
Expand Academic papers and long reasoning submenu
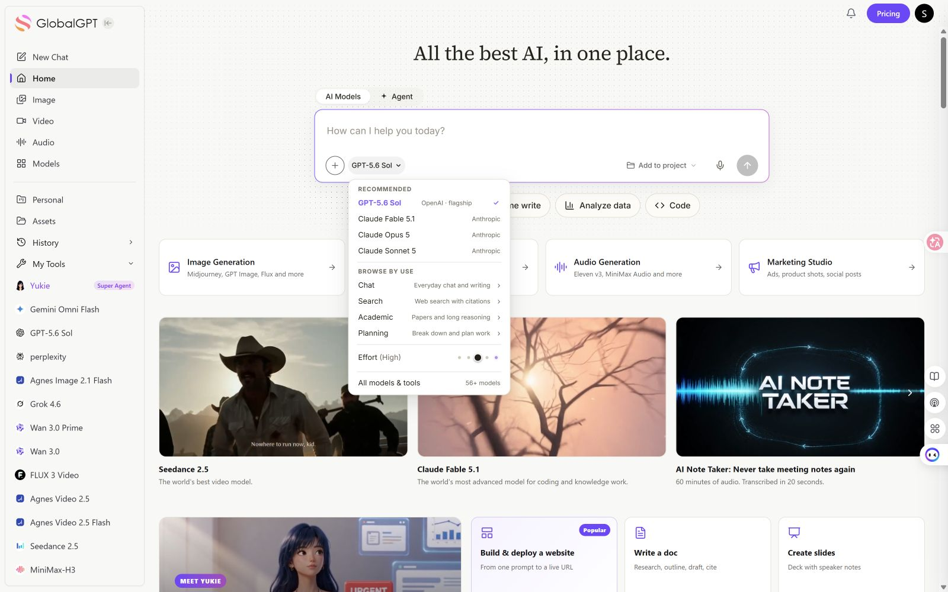(x=429, y=317)
